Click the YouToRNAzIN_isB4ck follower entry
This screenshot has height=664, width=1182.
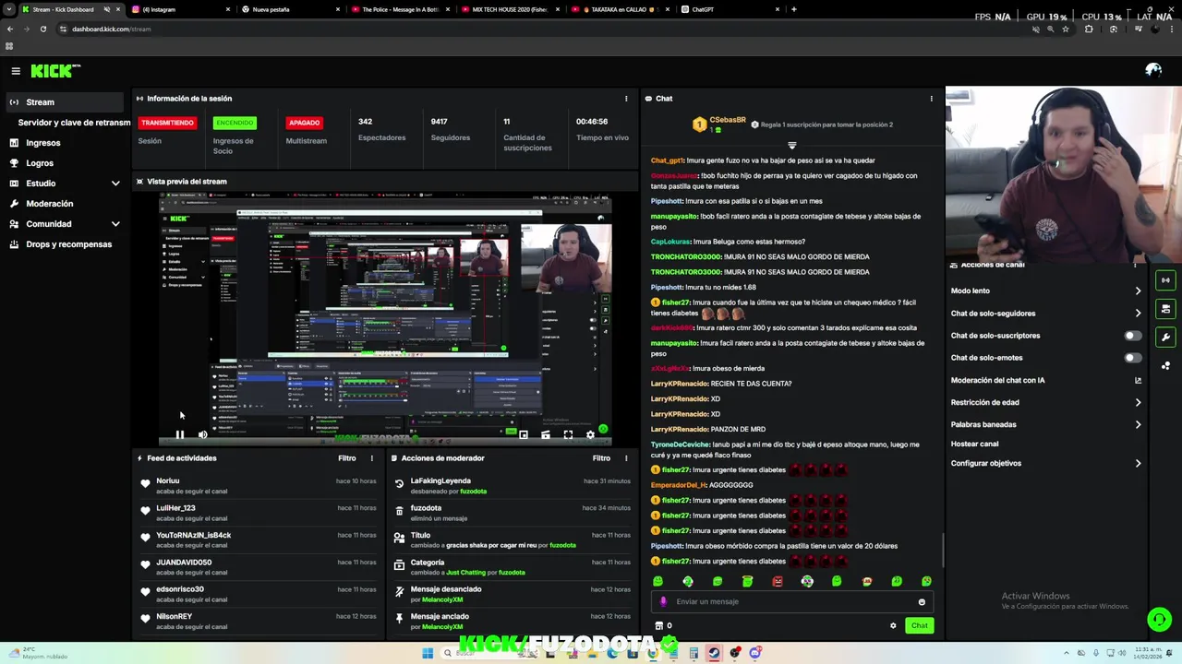[x=258, y=540]
